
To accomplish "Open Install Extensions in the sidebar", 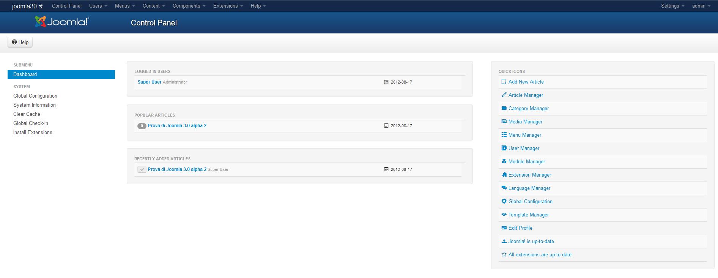I will [x=33, y=133].
